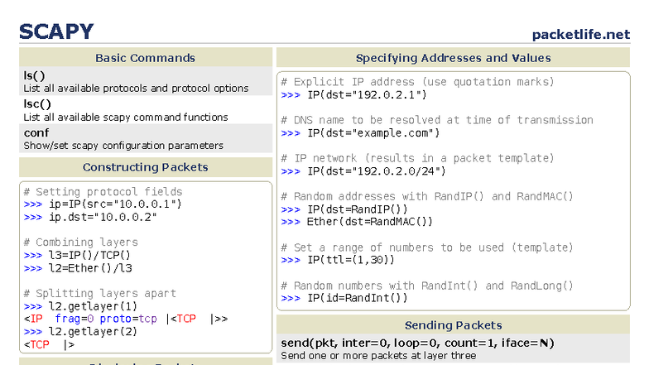Click the Ether(dst=RandMAC()) code line
The width and height of the screenshot is (649, 365).
pos(357,222)
